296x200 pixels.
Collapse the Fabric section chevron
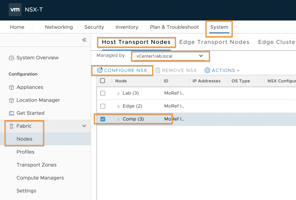click(84, 126)
